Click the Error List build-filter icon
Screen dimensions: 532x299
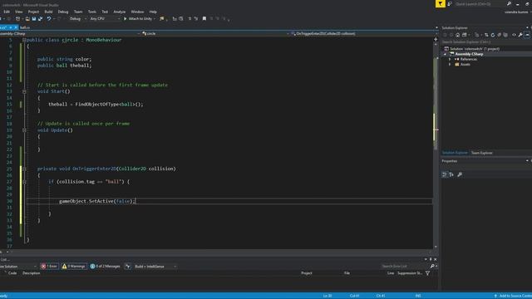click(127, 267)
